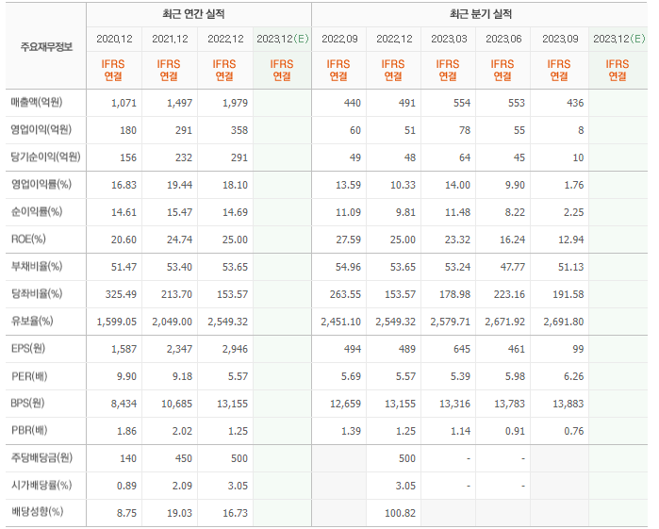Viewport: 659px width, 529px height.
Task: Click operating profit value 358
Action: (239, 130)
